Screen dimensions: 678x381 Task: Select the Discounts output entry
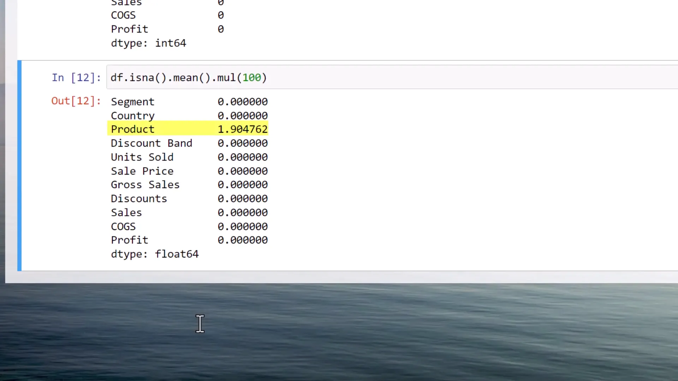139,198
